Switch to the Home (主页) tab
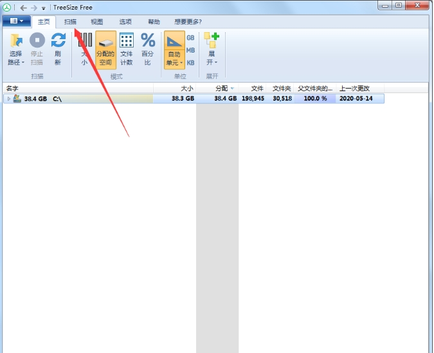The image size is (434, 353). pos(44,22)
